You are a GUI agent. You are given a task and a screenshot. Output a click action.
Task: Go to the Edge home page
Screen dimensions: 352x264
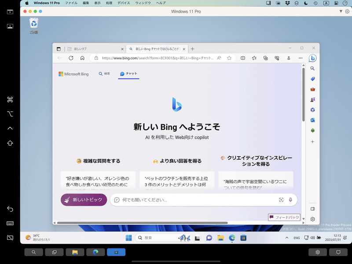pos(82,58)
